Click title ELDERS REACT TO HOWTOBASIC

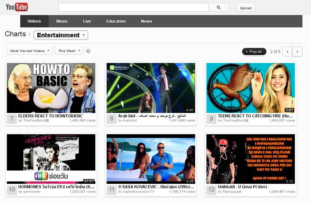click(50, 116)
